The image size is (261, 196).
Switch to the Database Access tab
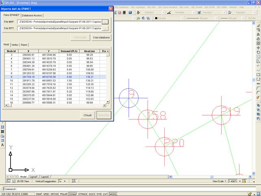pyautogui.click(x=32, y=15)
